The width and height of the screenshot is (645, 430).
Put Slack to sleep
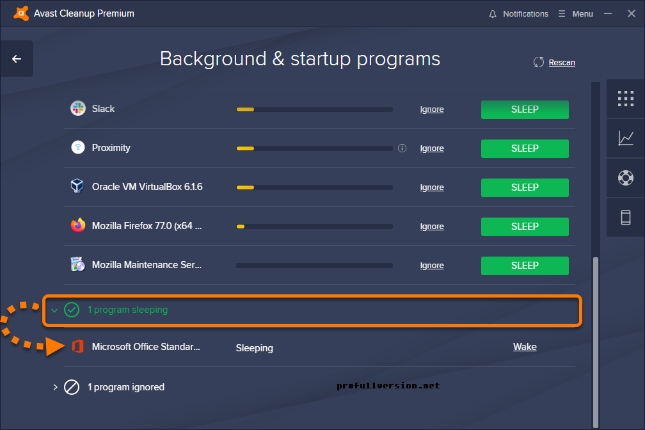524,109
